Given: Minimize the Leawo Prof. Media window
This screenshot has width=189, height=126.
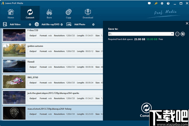Looking at the screenshot, I should (x=175, y=3).
